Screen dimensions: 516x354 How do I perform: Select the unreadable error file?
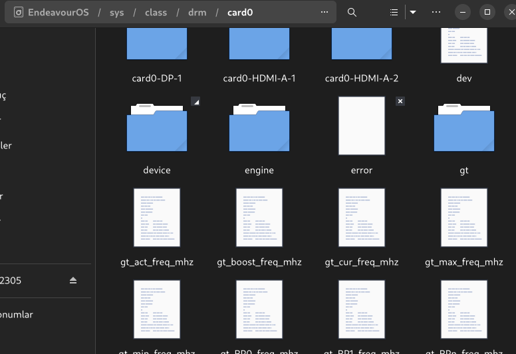[362, 126]
